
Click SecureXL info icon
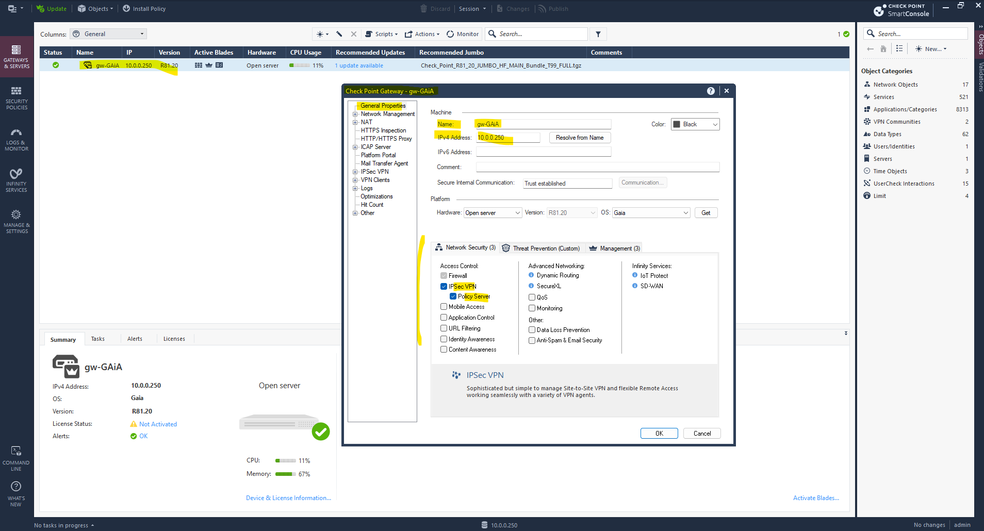point(531,286)
